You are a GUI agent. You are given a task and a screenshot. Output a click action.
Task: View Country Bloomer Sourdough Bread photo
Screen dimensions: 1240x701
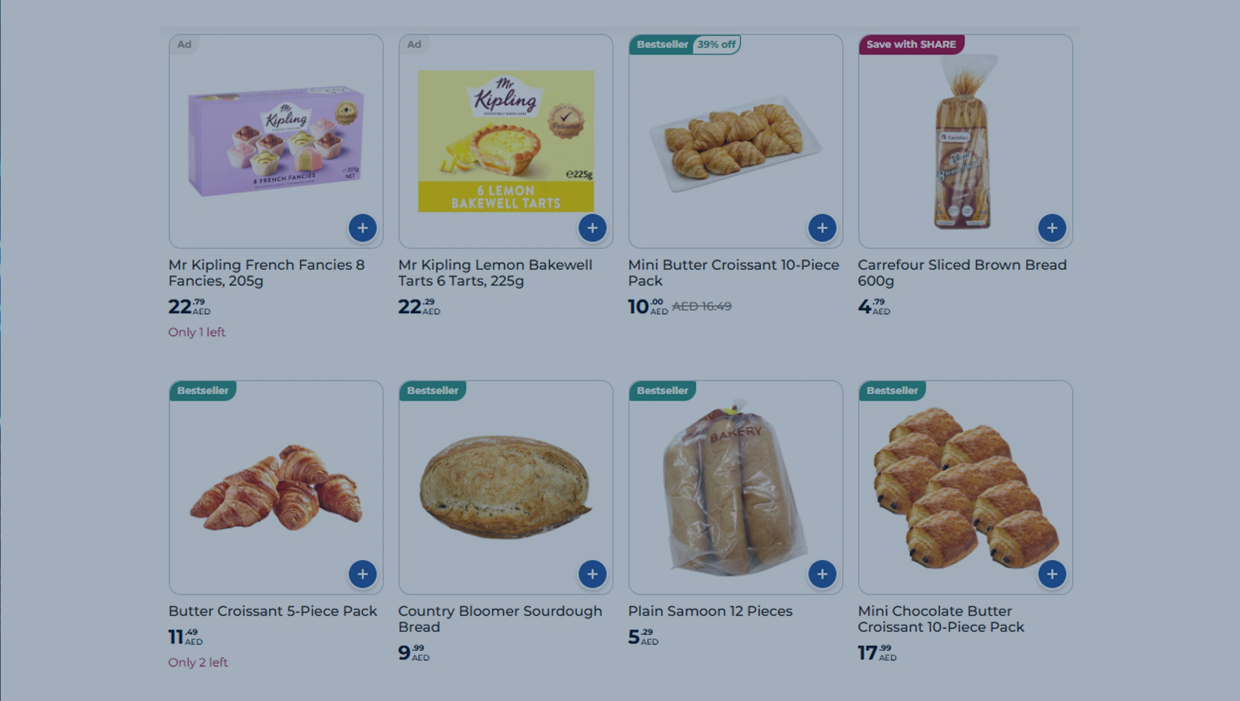pos(505,486)
